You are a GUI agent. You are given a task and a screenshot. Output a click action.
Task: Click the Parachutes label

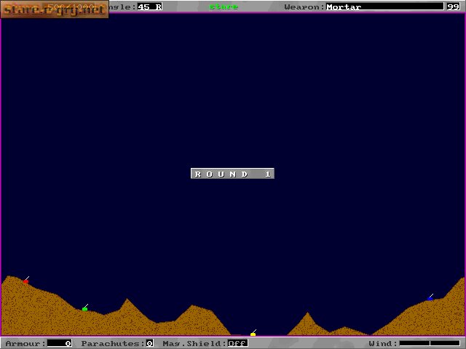[x=114, y=343]
